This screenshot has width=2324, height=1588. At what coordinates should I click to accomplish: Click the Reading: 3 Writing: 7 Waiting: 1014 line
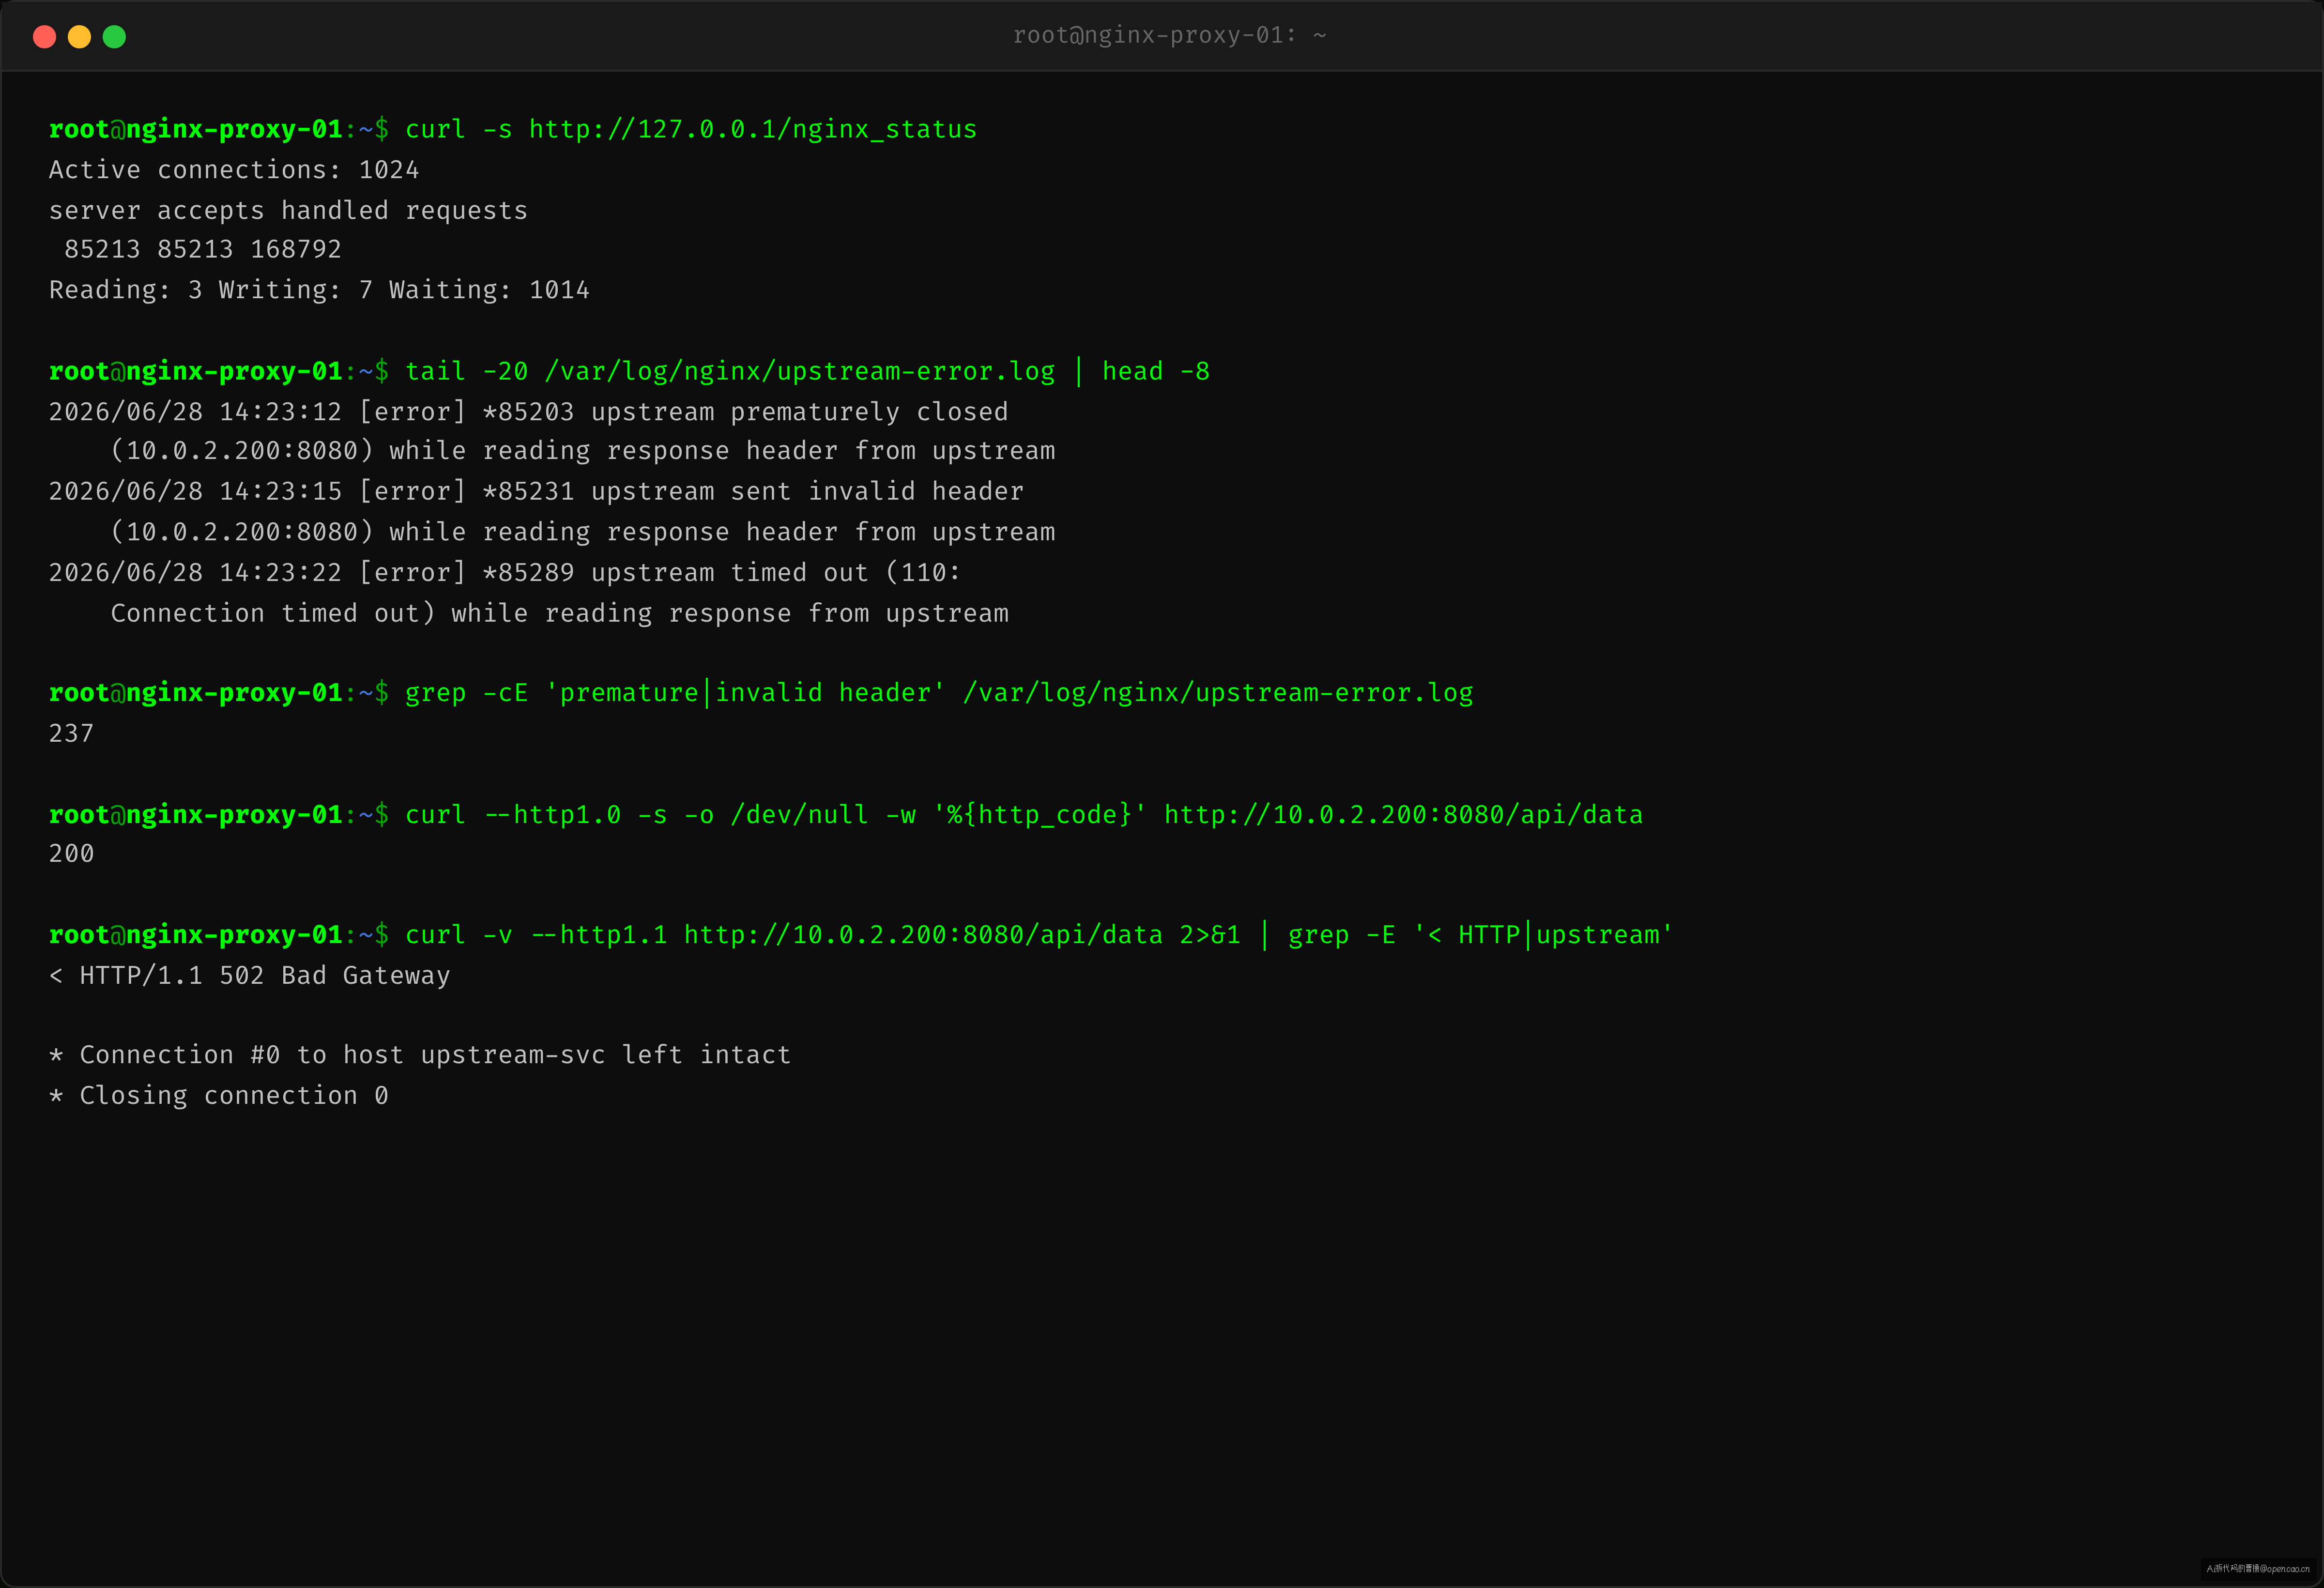319,290
